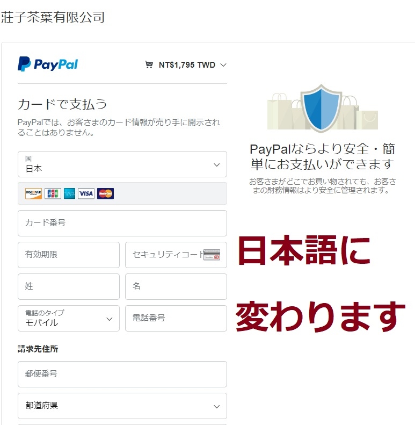This screenshot has height=425, width=415.
Task: Click the security code card hint icon
Action: (x=212, y=255)
